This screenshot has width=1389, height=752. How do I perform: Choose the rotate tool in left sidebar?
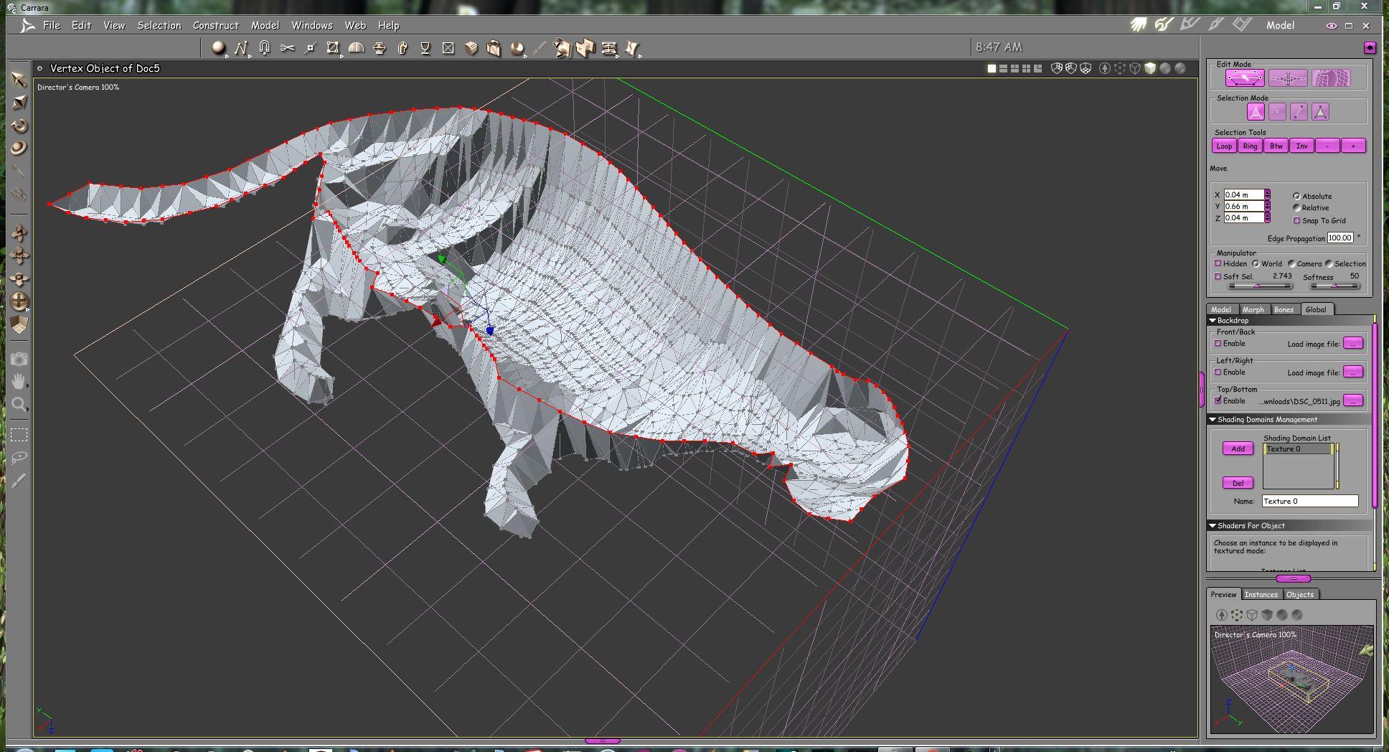coord(19,126)
